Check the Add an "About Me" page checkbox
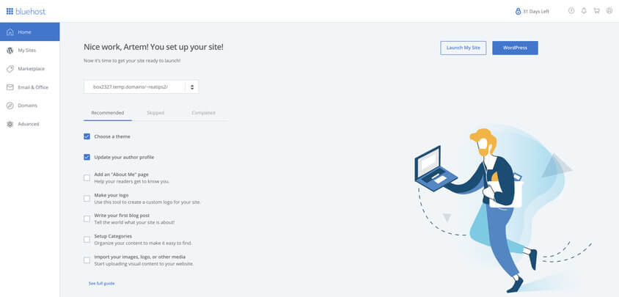This screenshot has width=619, height=297. pos(87,178)
